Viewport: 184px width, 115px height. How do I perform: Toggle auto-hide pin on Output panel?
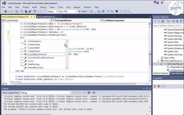[x=147, y=88]
